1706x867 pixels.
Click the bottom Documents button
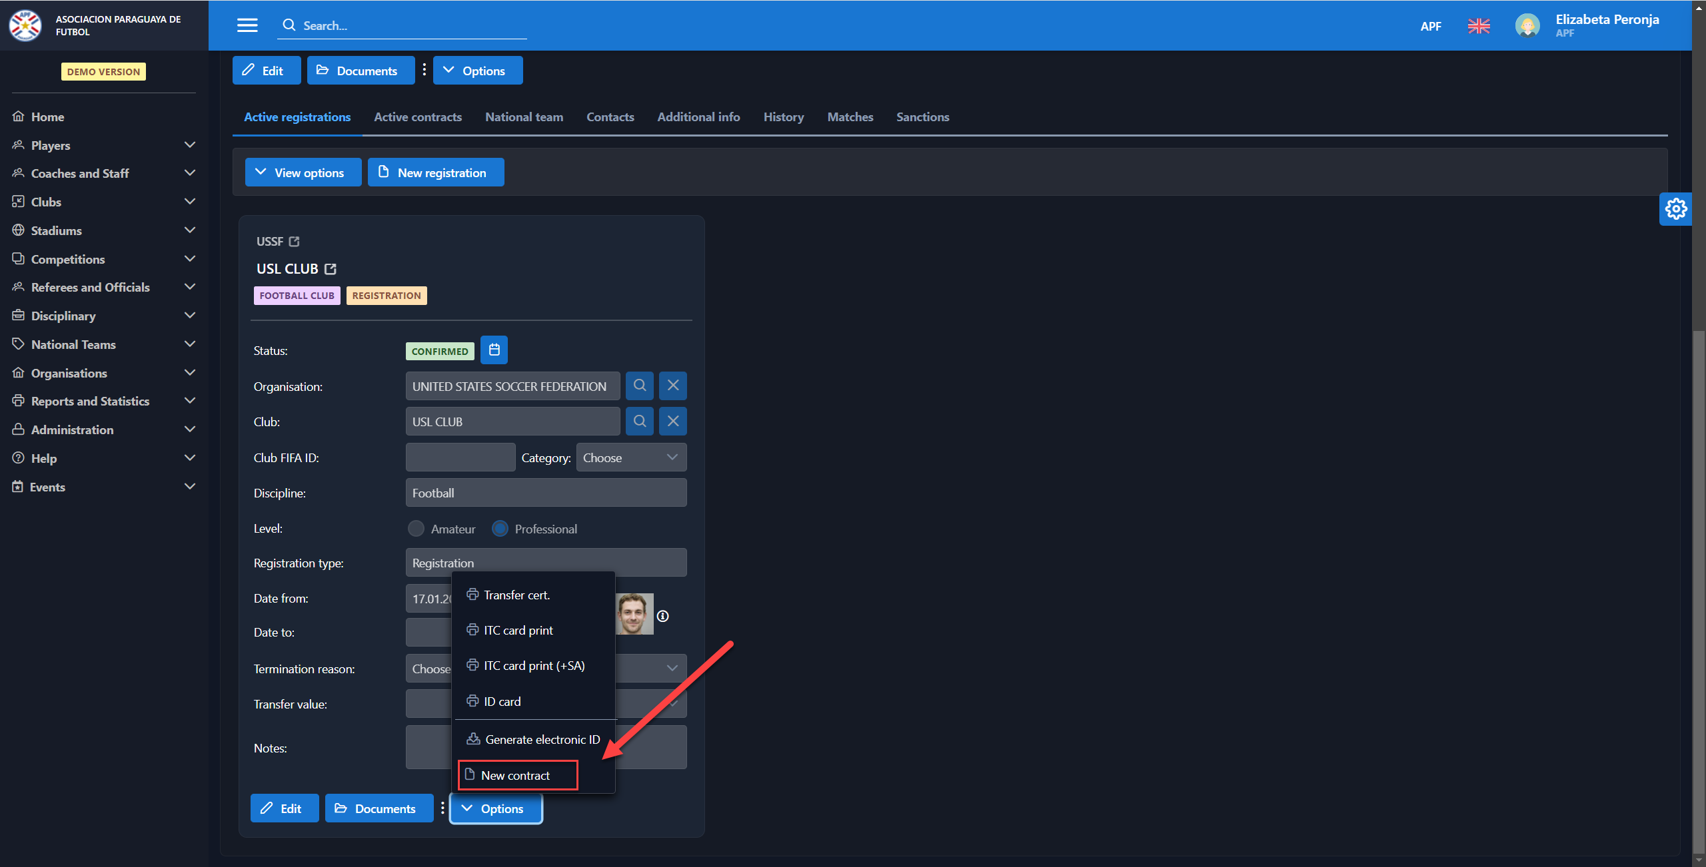[x=379, y=808]
